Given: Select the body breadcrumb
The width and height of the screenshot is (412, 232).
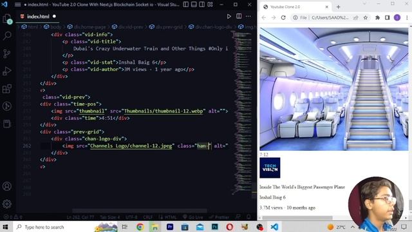Looking at the screenshot, I should click(x=53, y=27).
